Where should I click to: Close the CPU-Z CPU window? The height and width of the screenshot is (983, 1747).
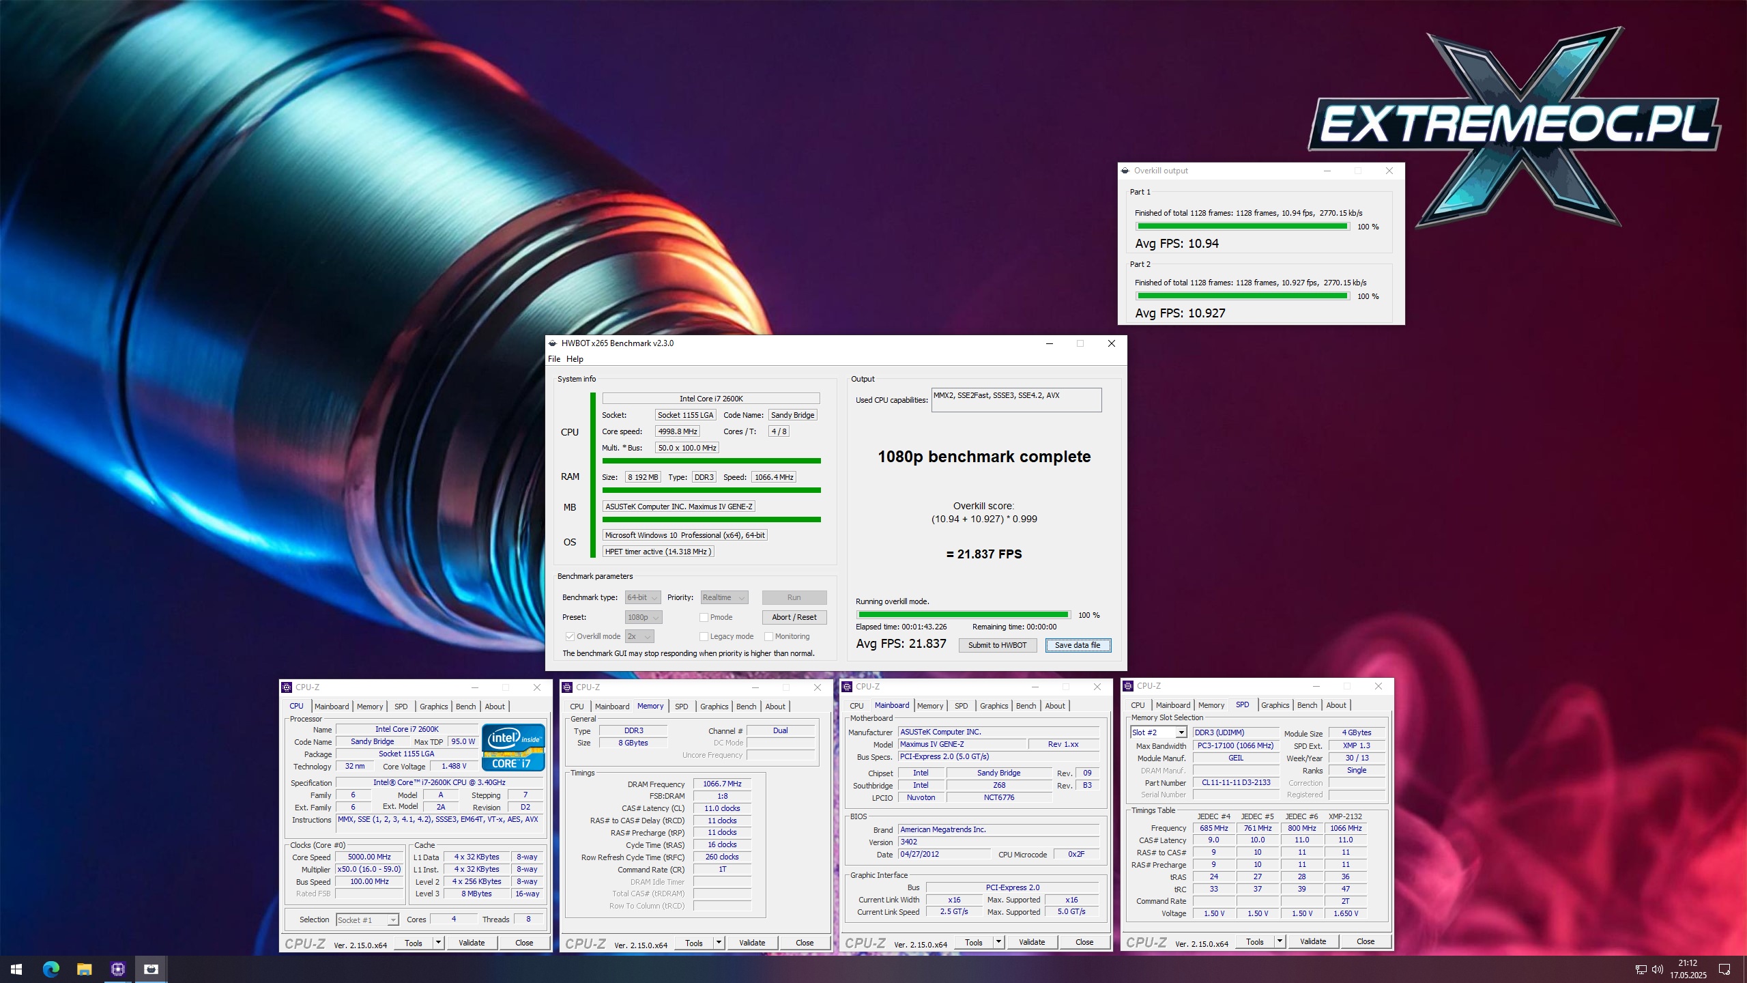537,687
